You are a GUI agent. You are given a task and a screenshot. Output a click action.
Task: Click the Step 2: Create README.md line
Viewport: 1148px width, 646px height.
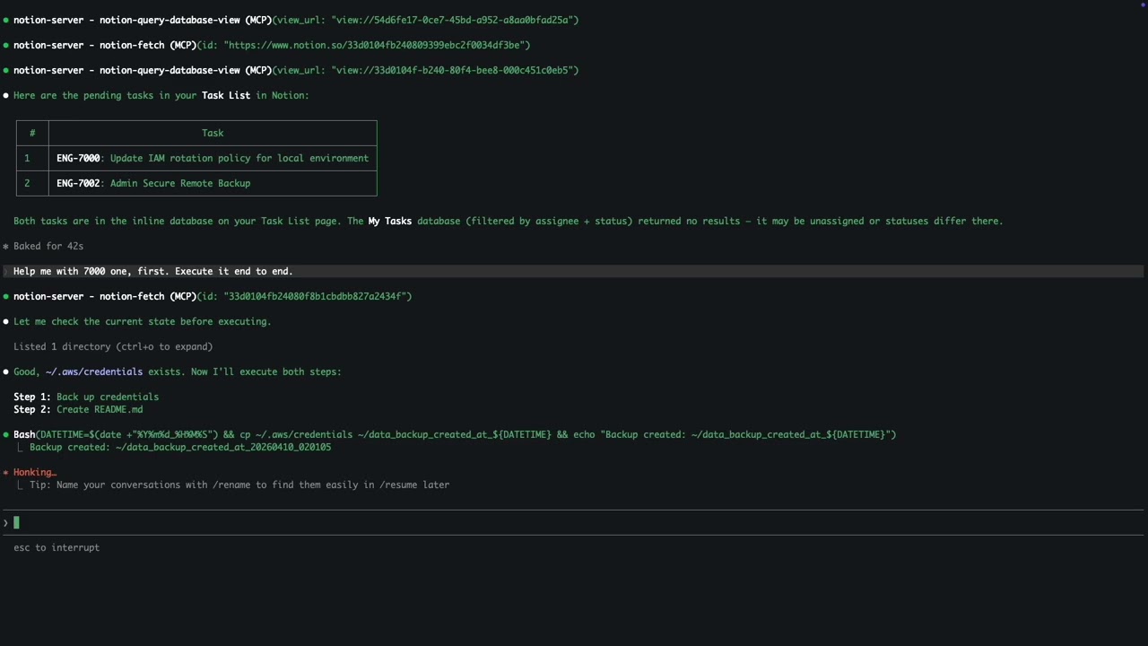coord(78,409)
